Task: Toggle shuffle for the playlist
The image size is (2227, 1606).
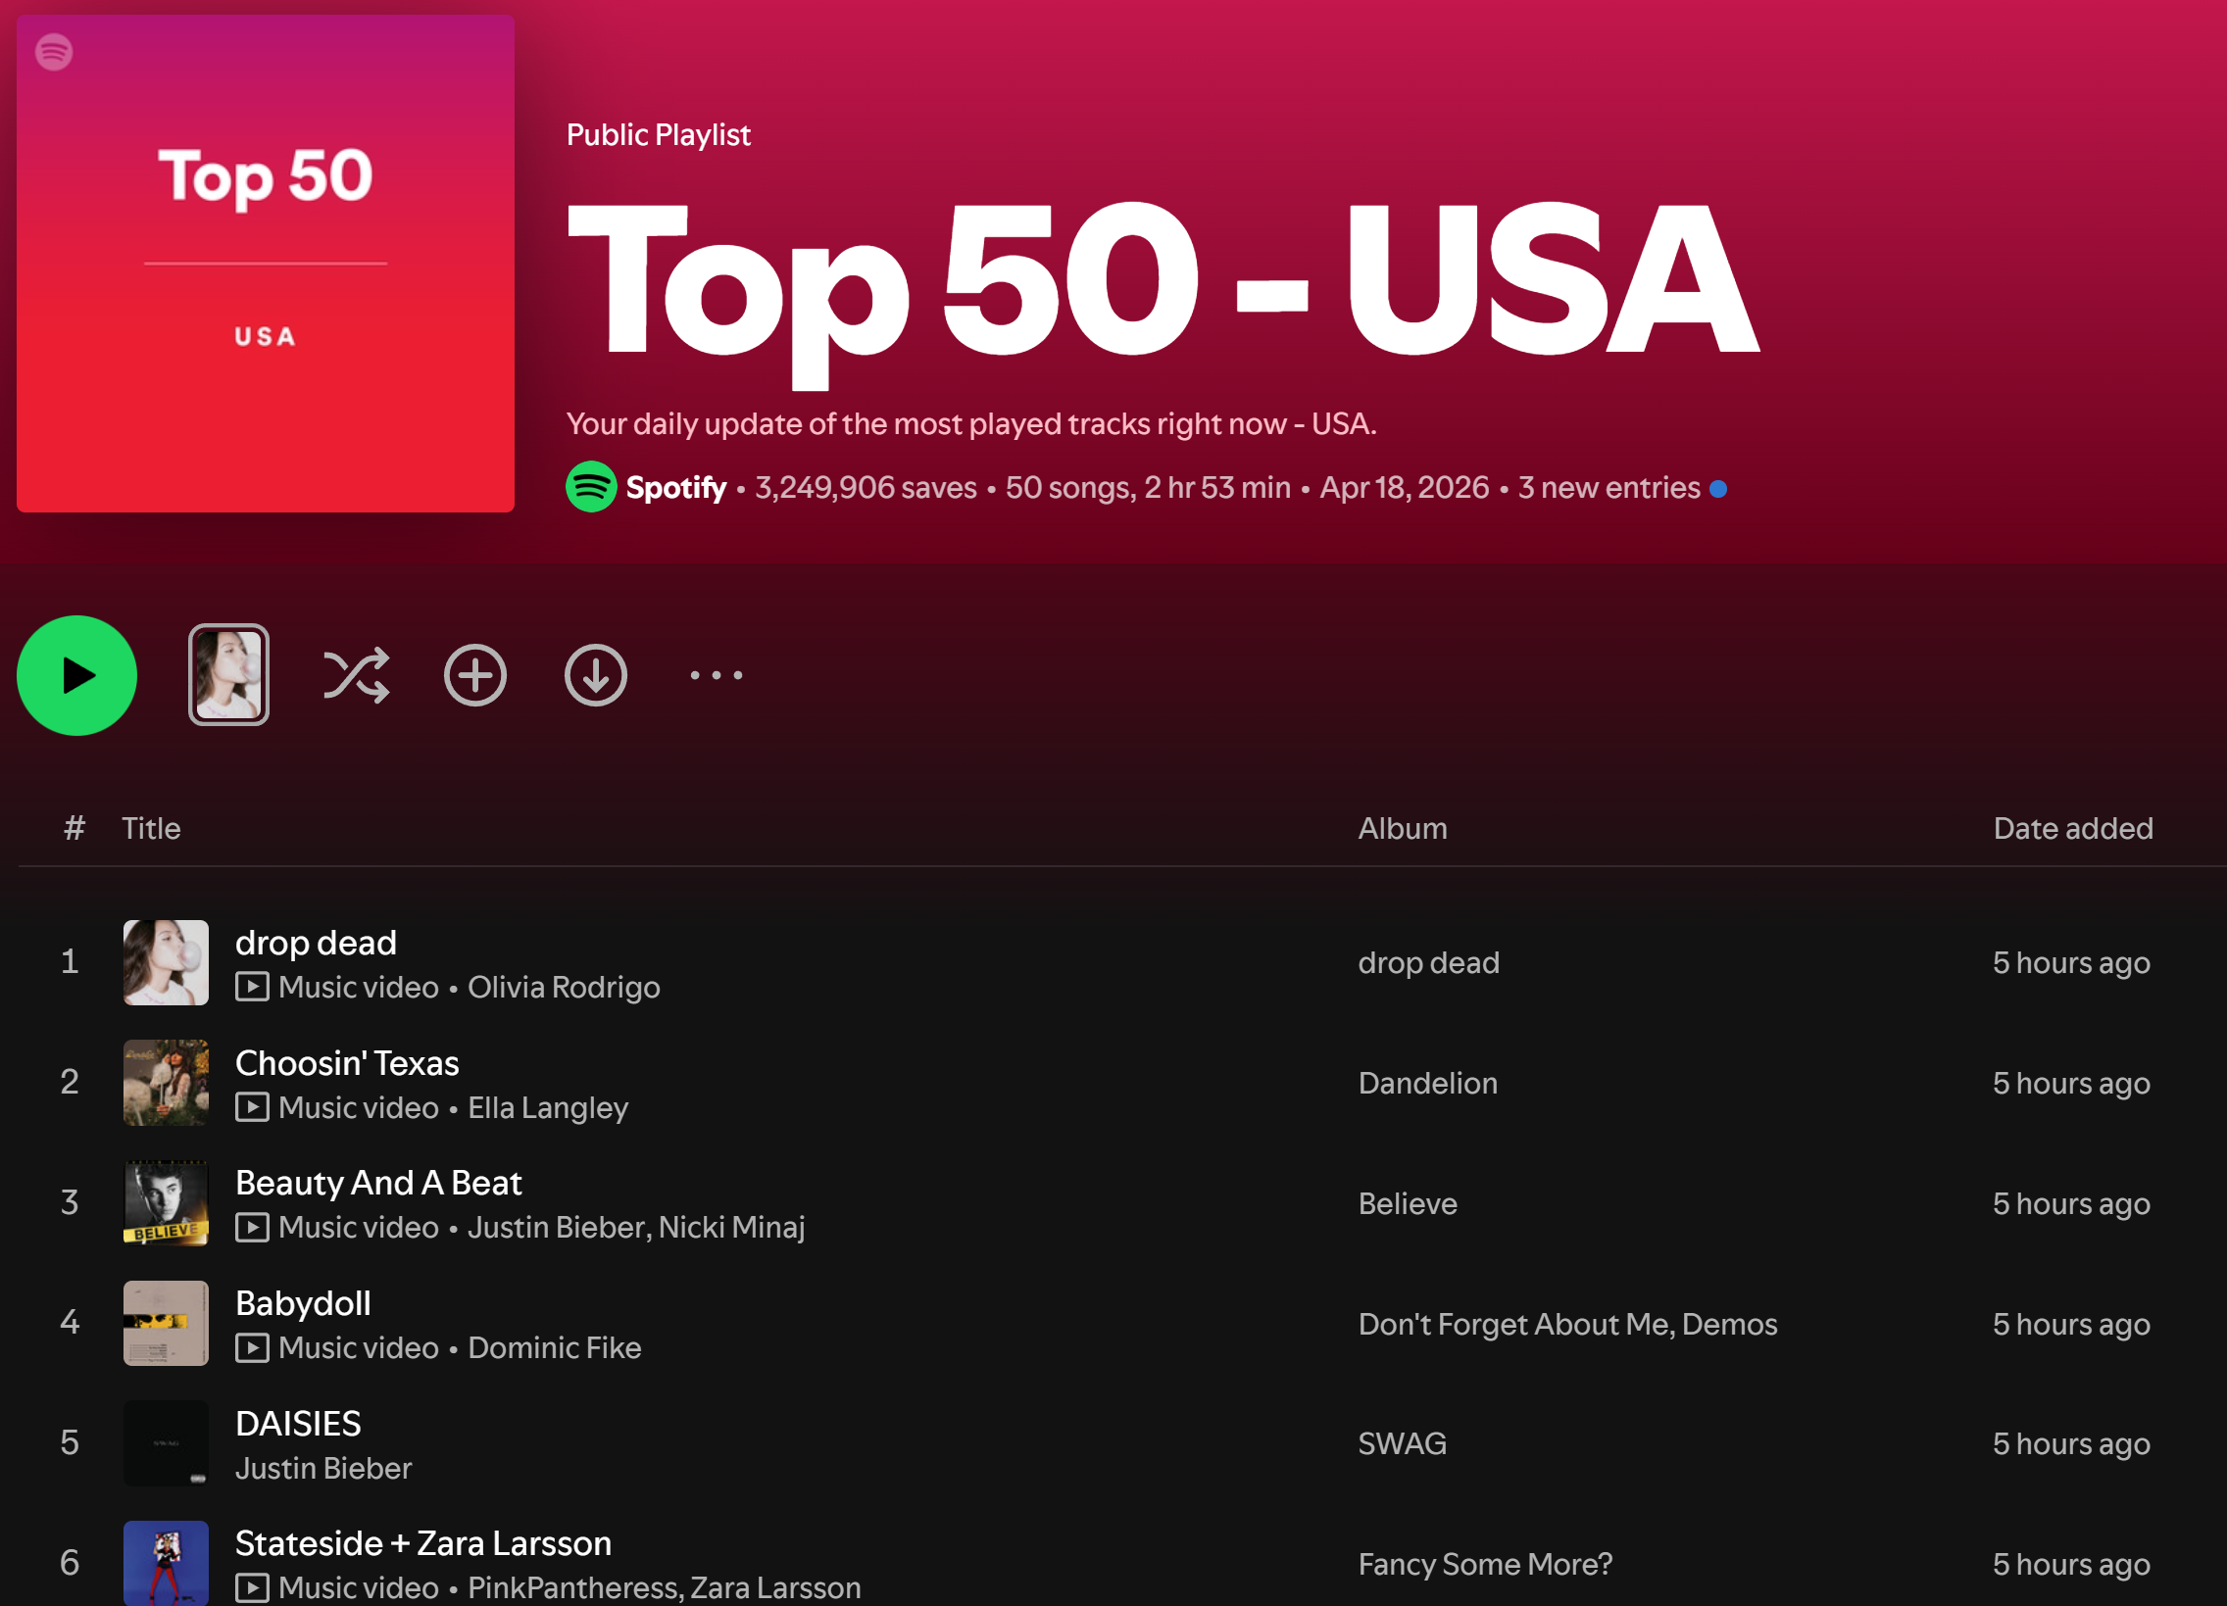Action: [x=357, y=675]
